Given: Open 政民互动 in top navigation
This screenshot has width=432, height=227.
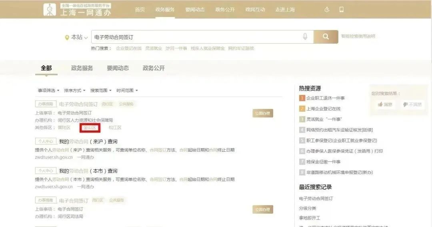Looking at the screenshot, I should [x=255, y=10].
